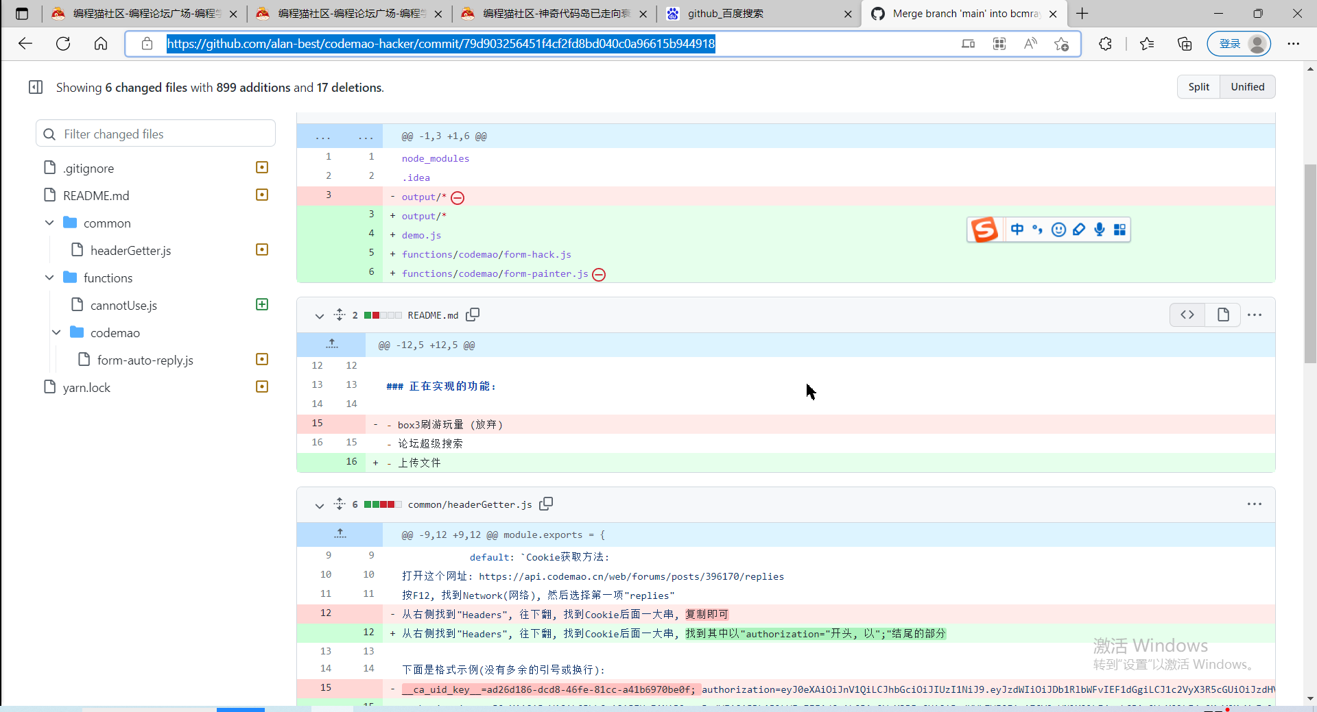Click the Sogou input method logo

pyautogui.click(x=984, y=230)
